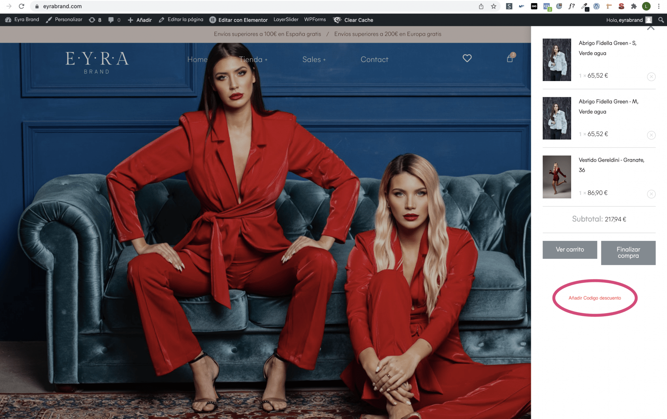Open Abrigo Fidella Green - S product link
The width and height of the screenshot is (667, 419).
click(x=608, y=48)
